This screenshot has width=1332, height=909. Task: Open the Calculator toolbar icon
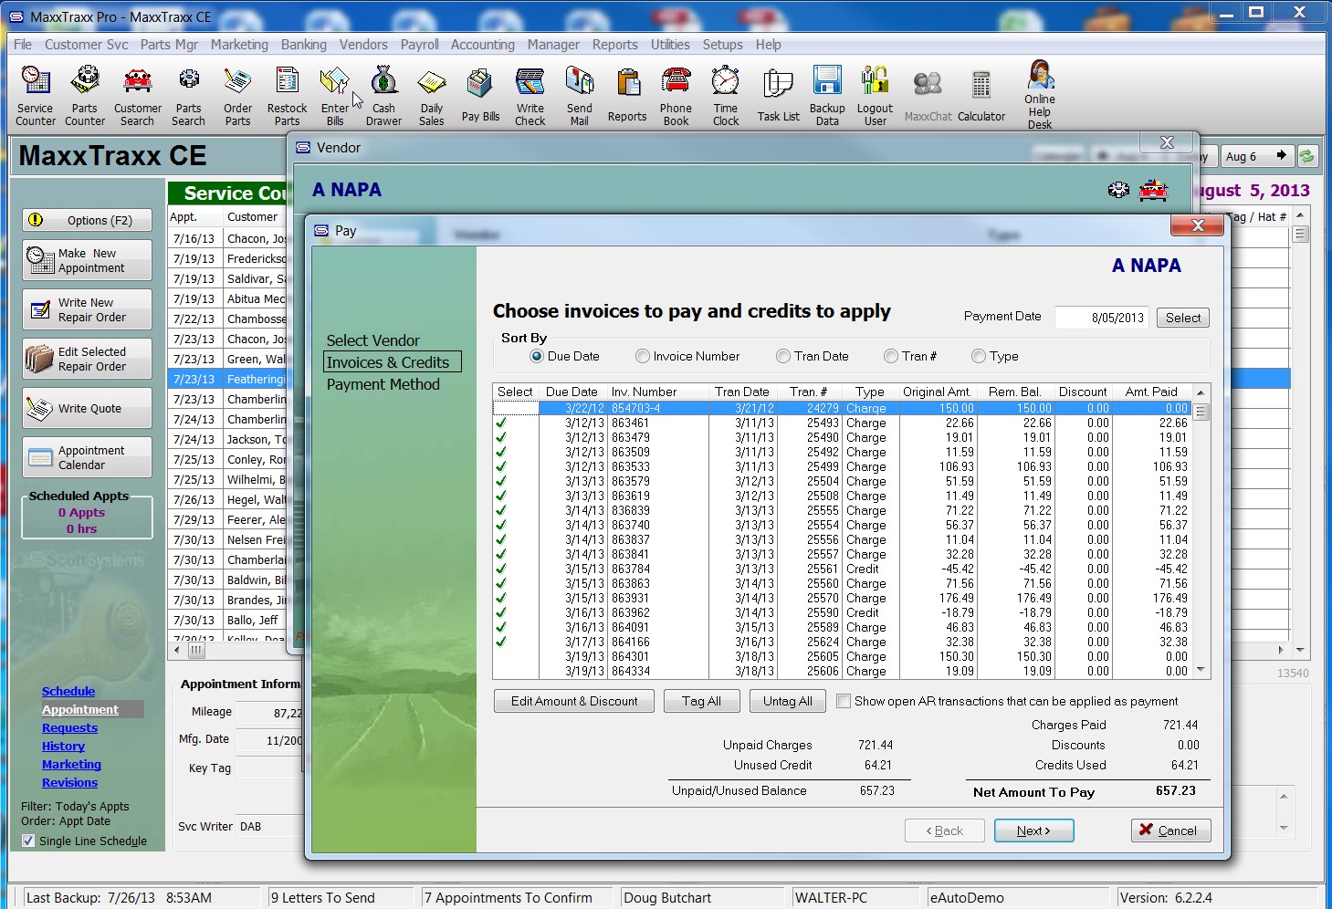(981, 96)
